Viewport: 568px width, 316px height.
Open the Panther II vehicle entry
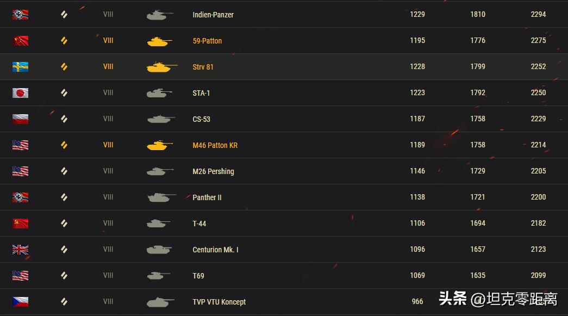(207, 197)
